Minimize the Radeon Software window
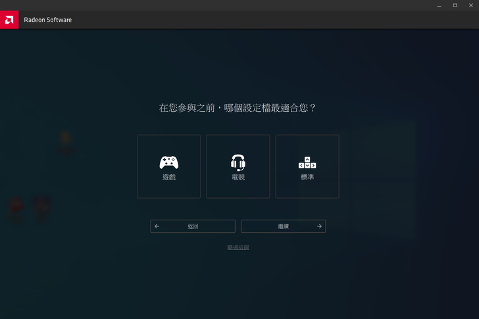This screenshot has height=319, width=479. [439, 5]
